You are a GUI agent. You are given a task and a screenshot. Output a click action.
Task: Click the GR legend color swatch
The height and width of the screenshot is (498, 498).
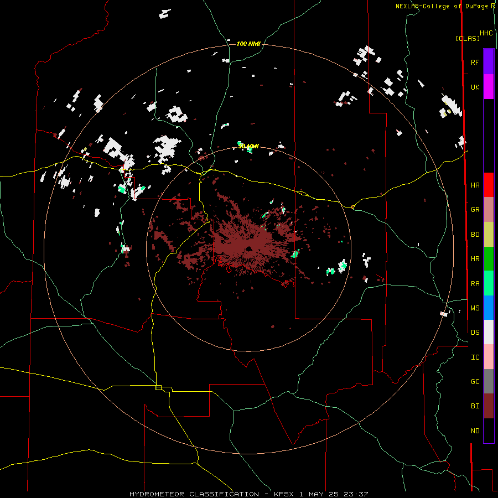[489, 209]
